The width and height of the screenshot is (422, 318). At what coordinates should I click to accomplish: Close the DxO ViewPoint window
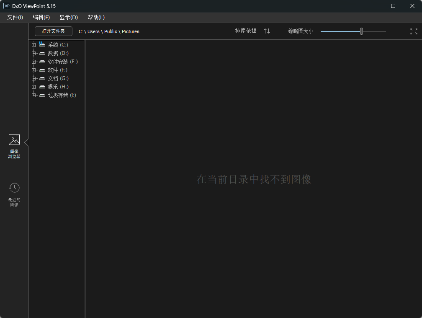[412, 6]
